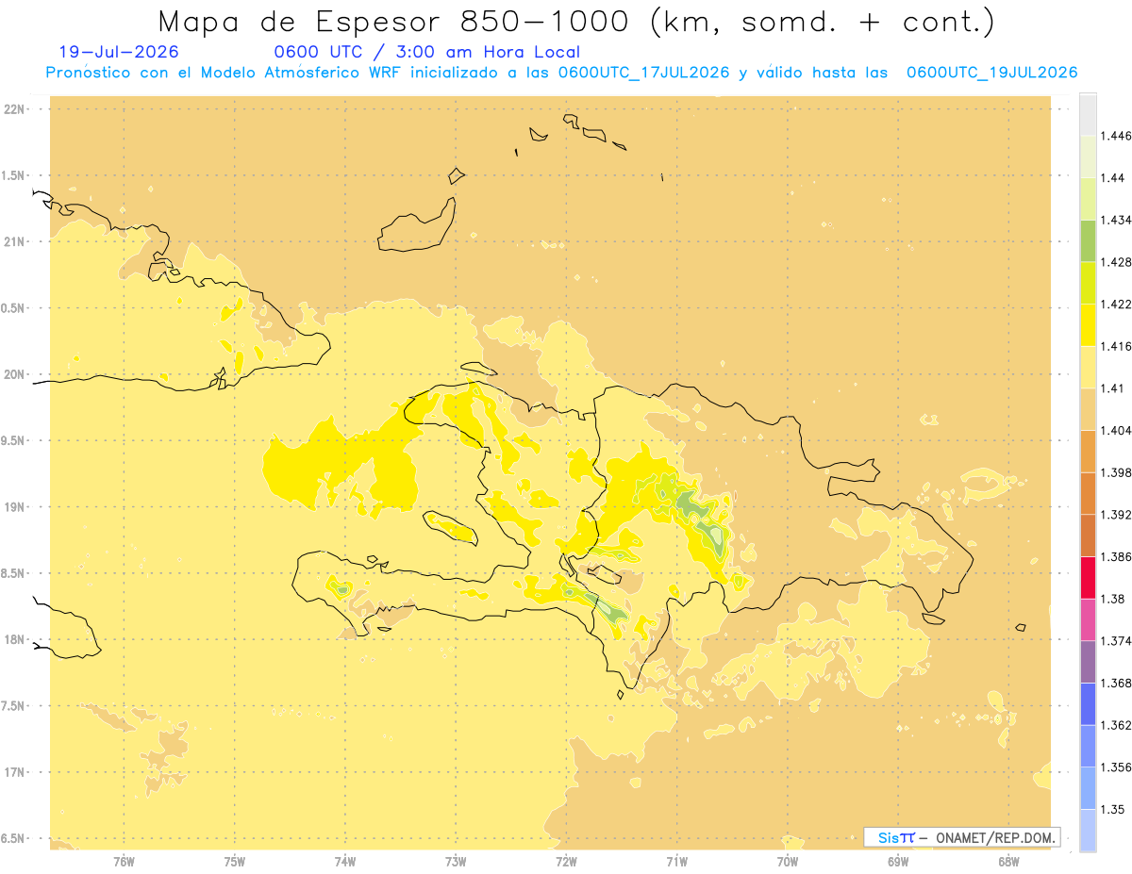Click the 76W longitude label
This screenshot has width=1132, height=874.
[x=124, y=861]
